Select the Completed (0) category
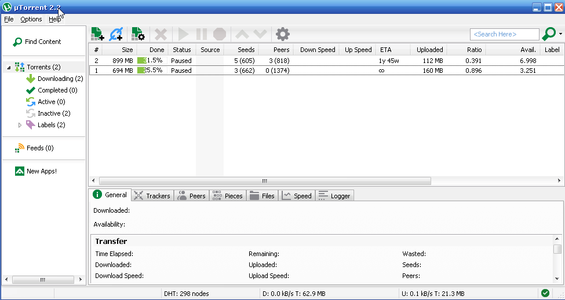 [x=52, y=90]
